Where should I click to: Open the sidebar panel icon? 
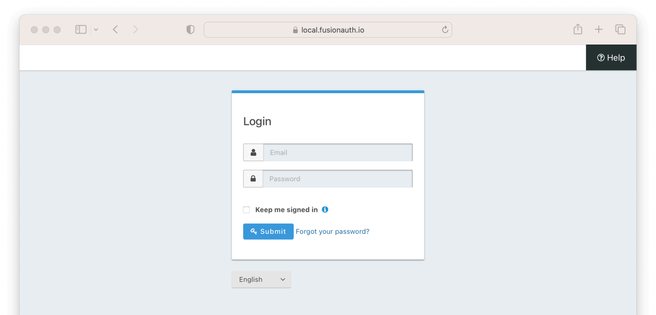(80, 29)
